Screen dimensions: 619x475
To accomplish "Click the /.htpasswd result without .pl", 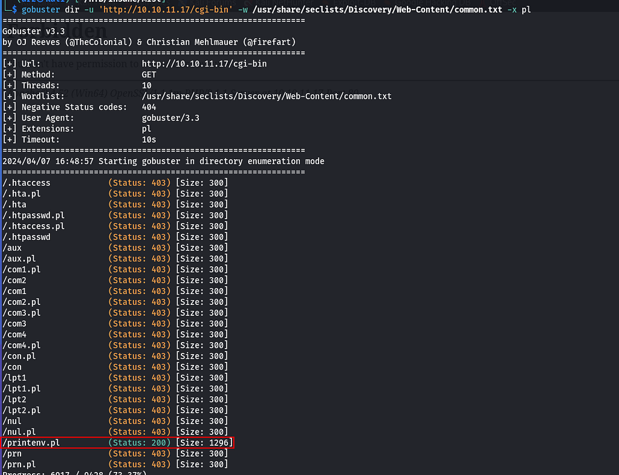I will [x=115, y=237].
